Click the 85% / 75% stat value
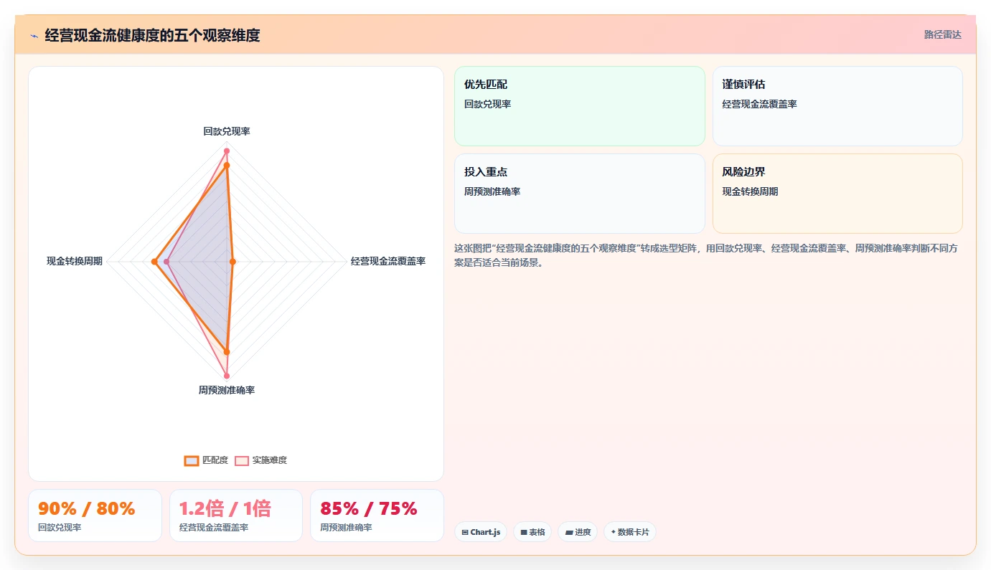 tap(369, 509)
